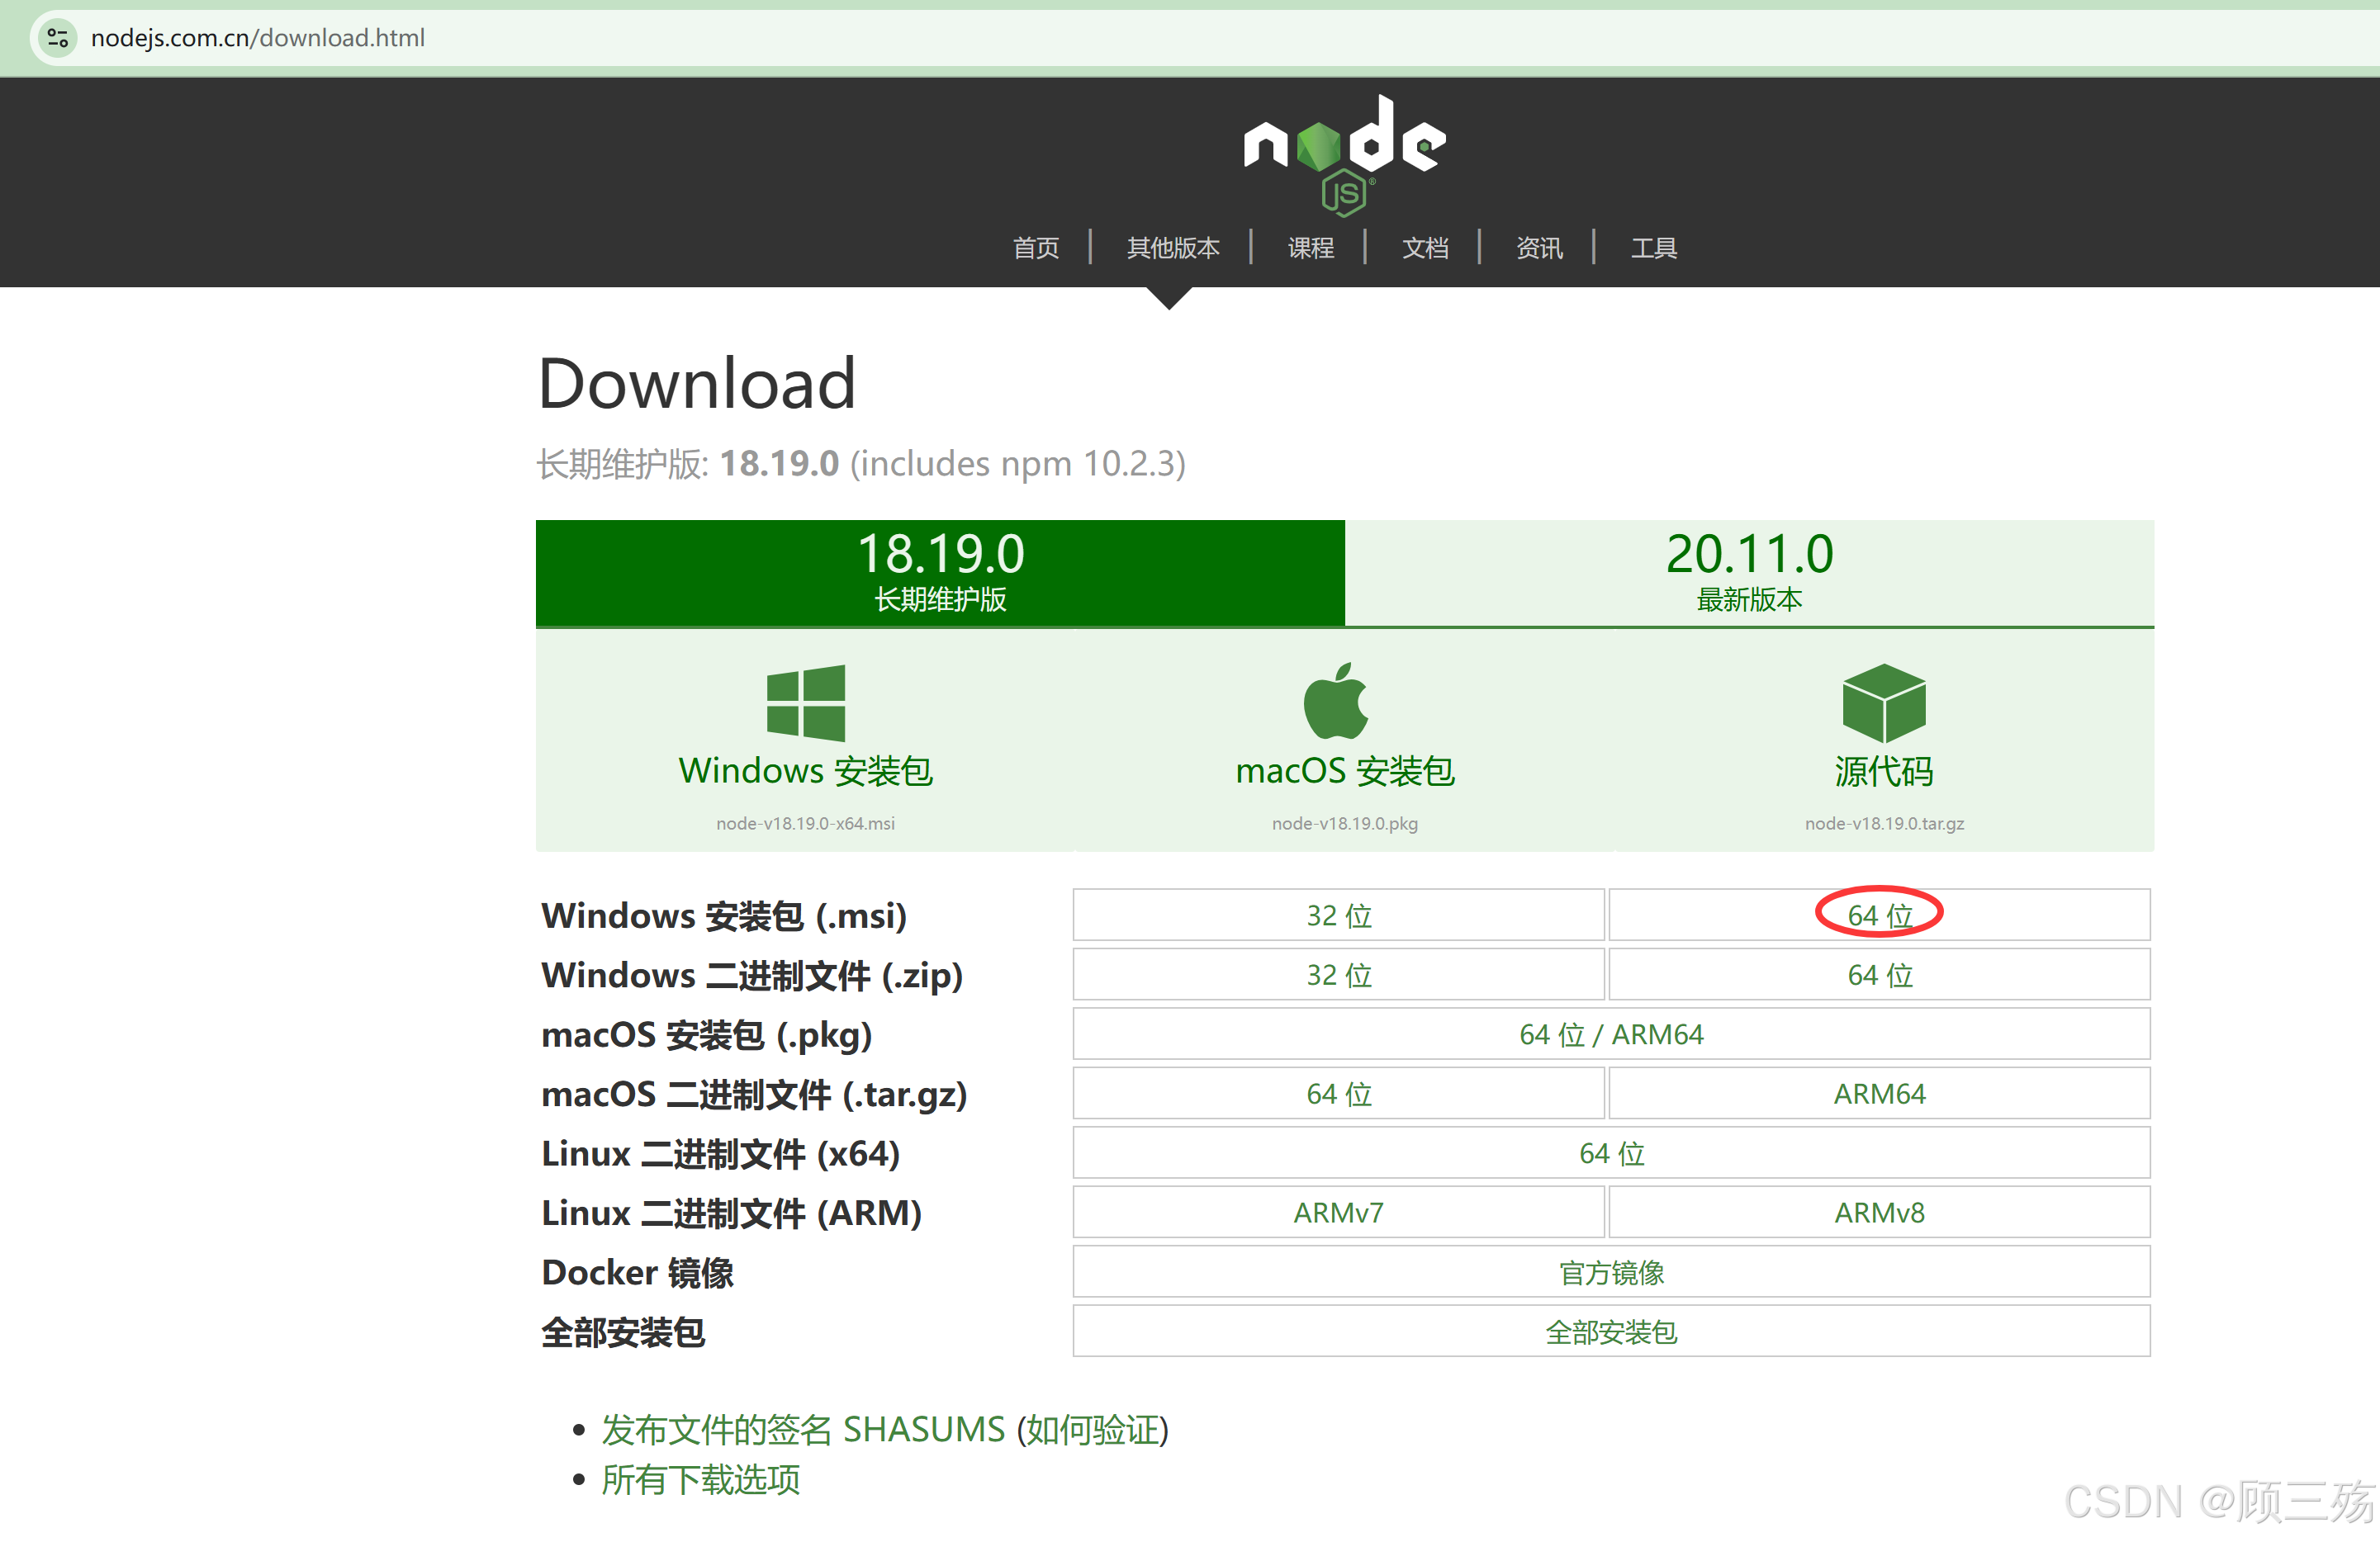Download Windows .msi 64 位 installer
The height and width of the screenshot is (1542, 2380).
coord(1879,915)
